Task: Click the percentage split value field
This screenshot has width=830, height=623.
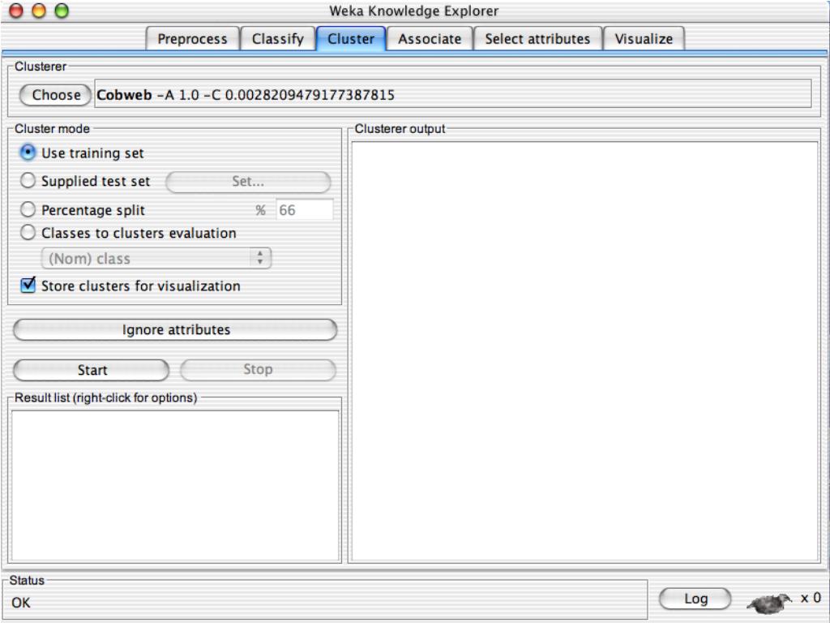Action: pyautogui.click(x=305, y=210)
